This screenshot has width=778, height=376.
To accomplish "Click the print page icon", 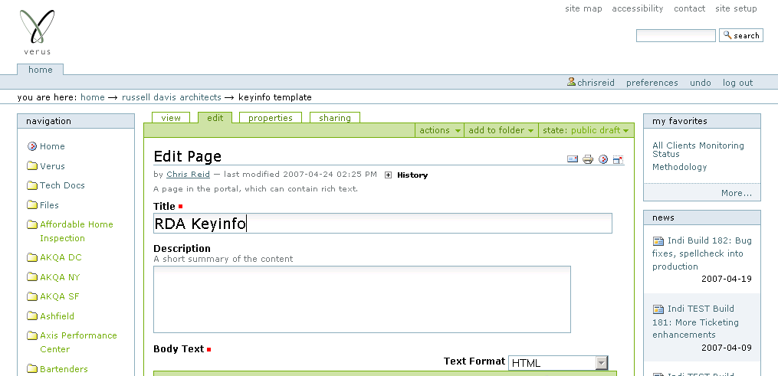I will coord(588,159).
